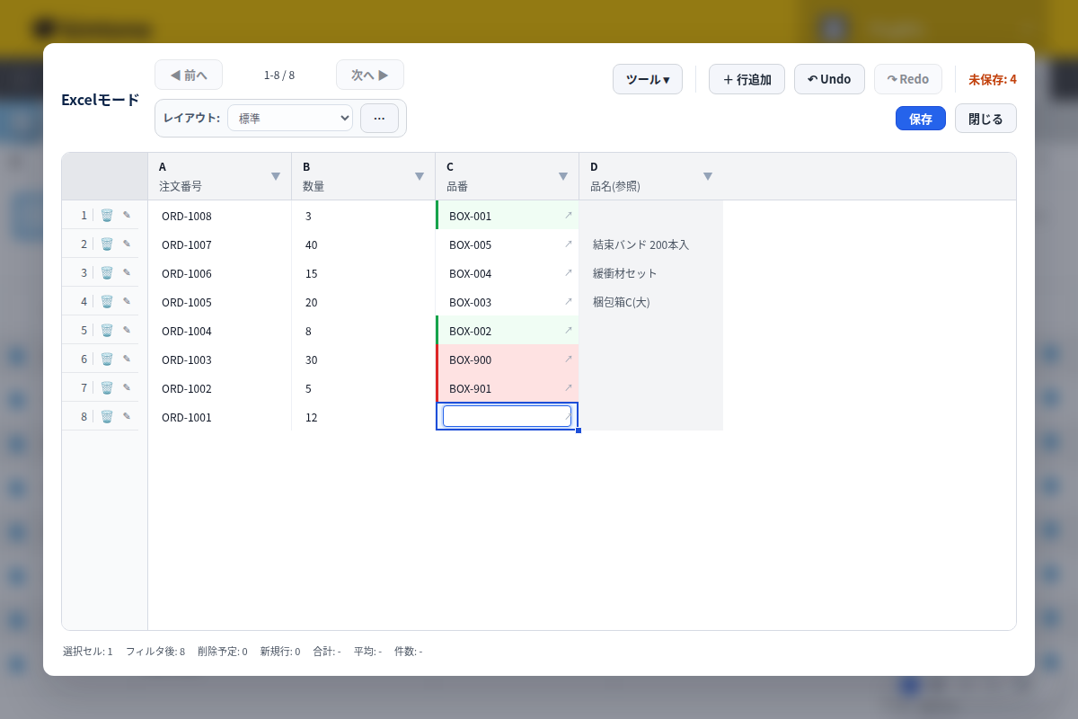This screenshot has height=719, width=1078.
Task: Click the pencil icon on row 2
Action: click(x=127, y=244)
